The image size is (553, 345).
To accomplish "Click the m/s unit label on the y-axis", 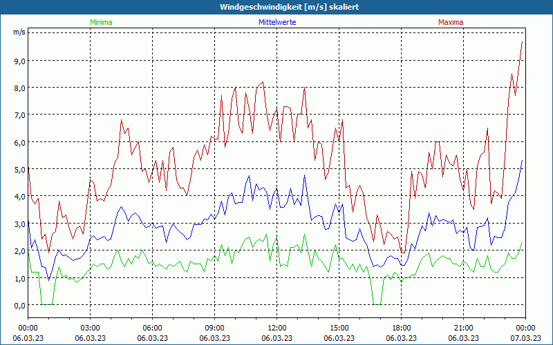I will coord(19,32).
